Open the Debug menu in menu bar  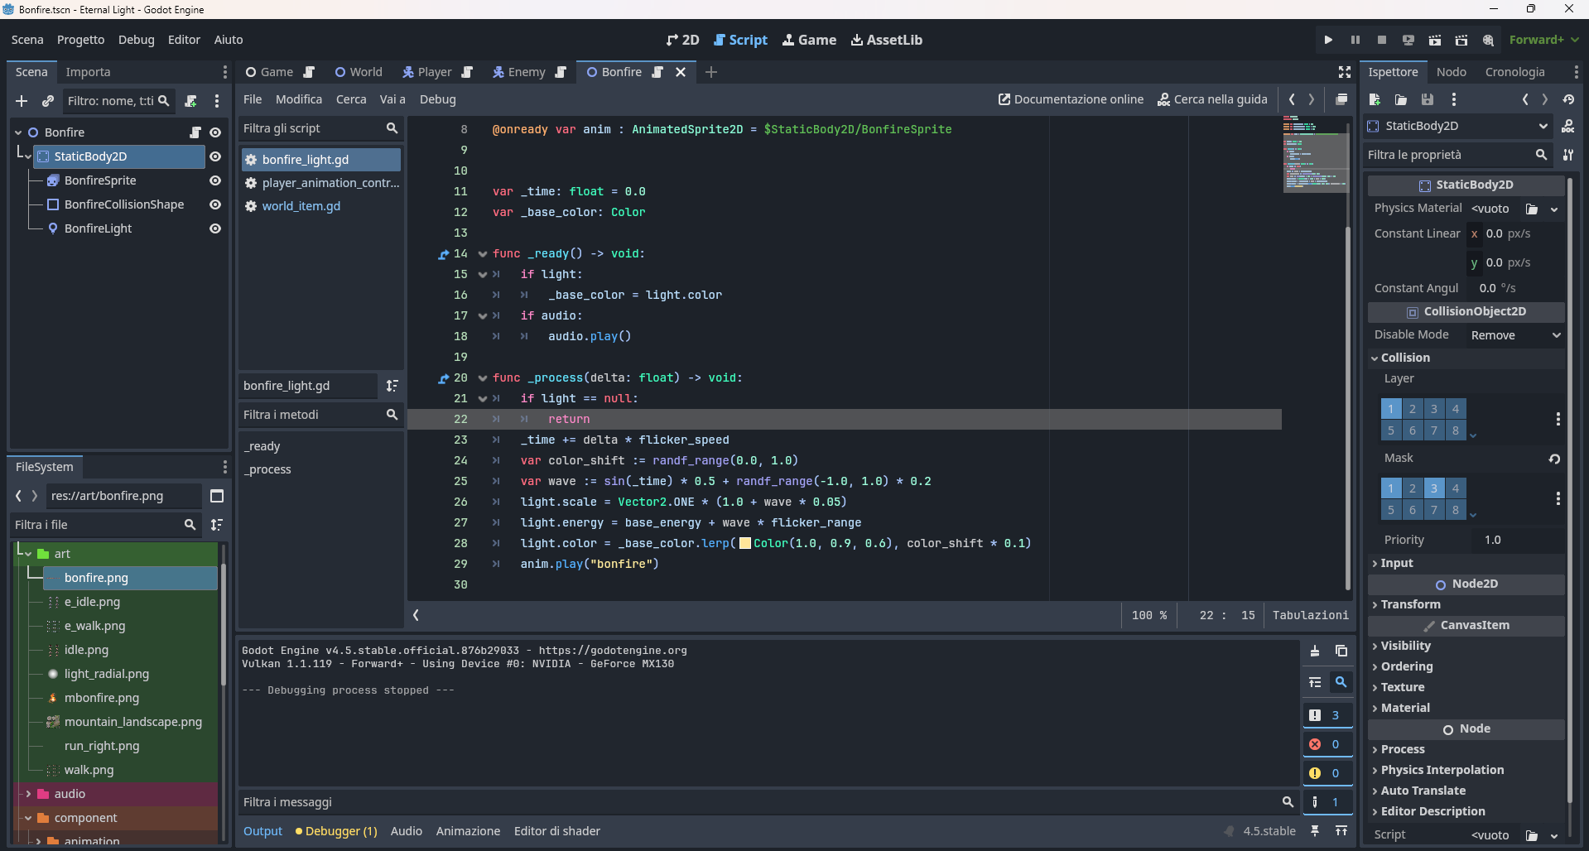(x=136, y=40)
